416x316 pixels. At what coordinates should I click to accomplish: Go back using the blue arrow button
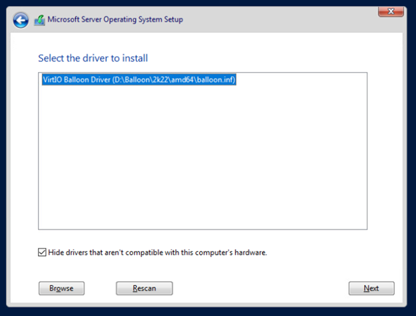[x=21, y=20]
